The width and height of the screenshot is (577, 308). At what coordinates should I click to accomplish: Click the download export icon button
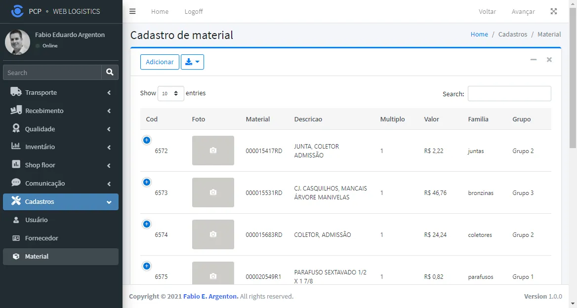coord(193,62)
